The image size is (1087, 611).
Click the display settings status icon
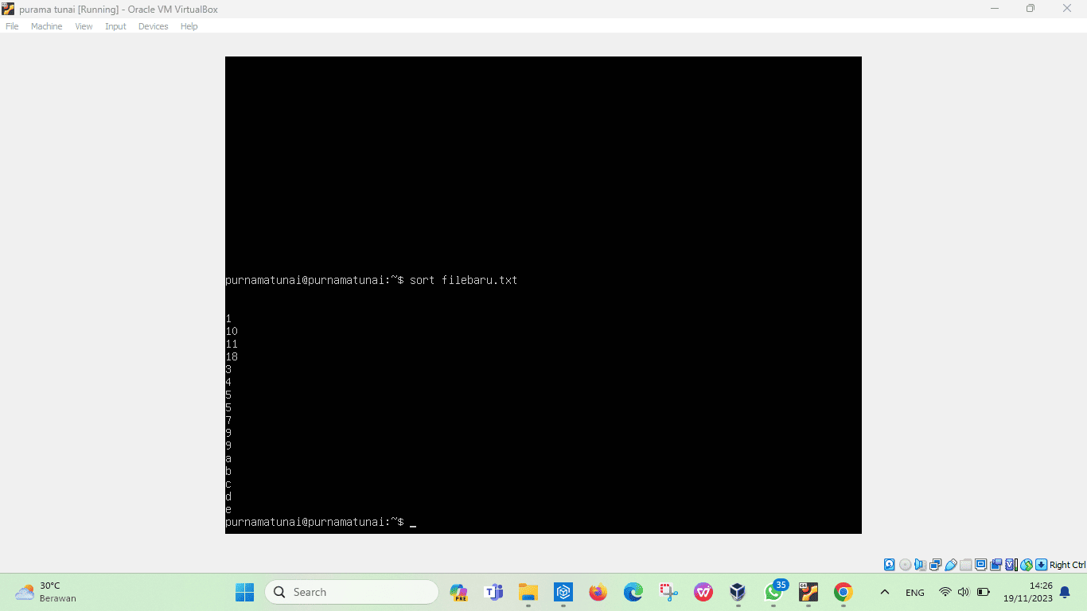coord(980,565)
